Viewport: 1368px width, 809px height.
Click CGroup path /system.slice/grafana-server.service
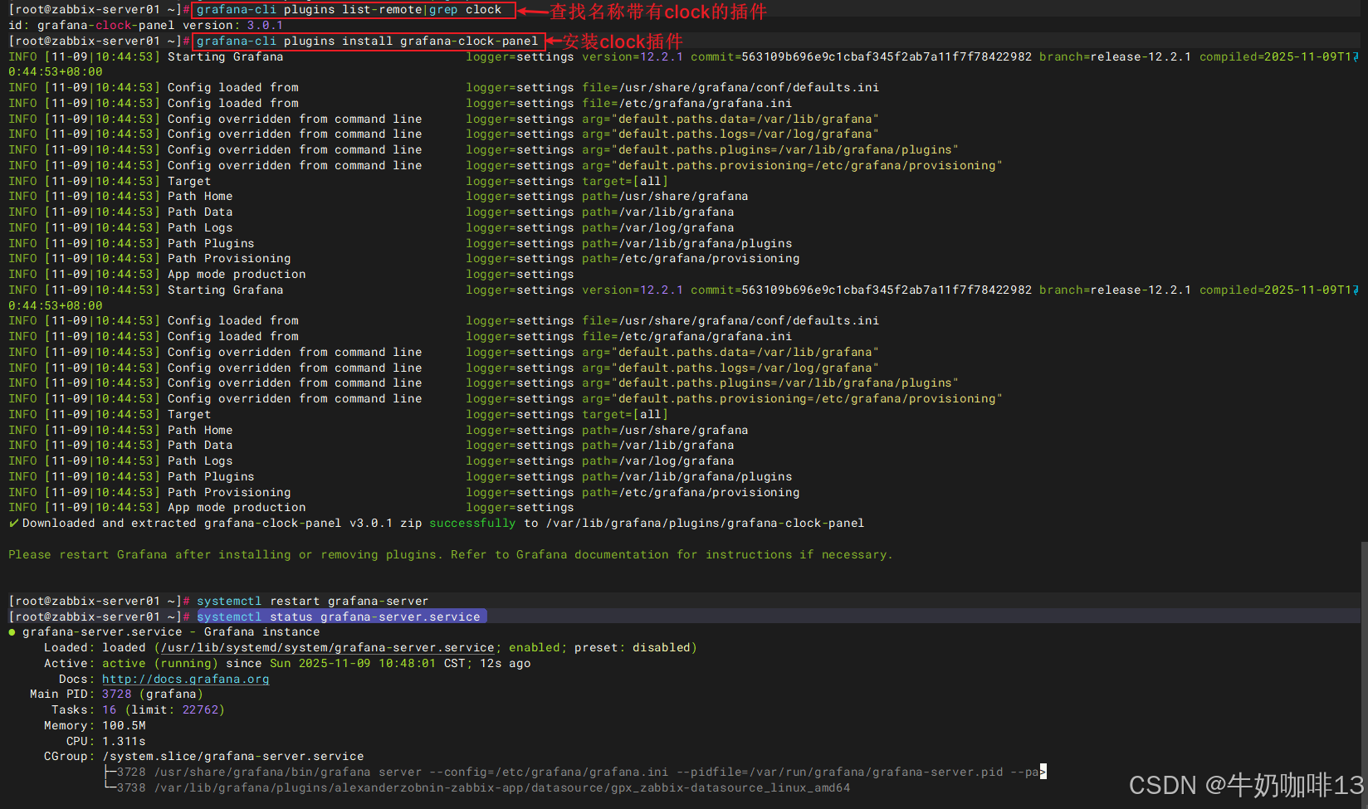[233, 756]
